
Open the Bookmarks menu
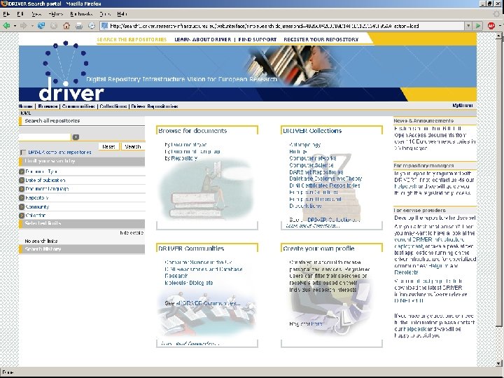click(x=81, y=14)
